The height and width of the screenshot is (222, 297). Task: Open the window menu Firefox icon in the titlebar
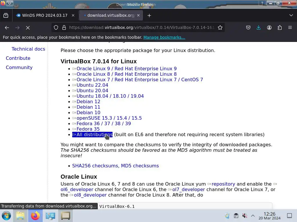click(3, 3)
